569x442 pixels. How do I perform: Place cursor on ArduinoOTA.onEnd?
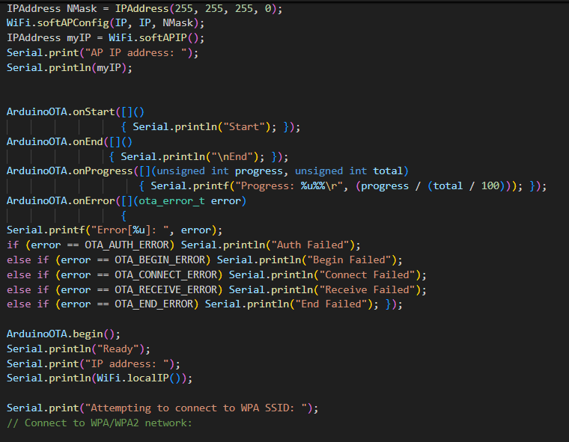pyautogui.click(x=55, y=141)
